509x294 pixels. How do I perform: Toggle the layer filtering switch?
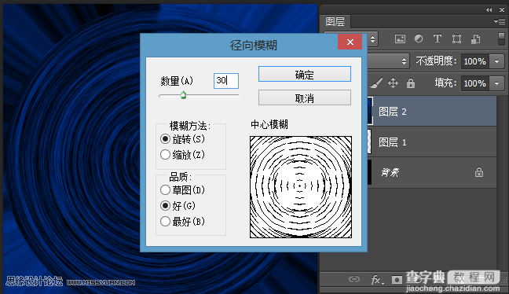tap(501, 39)
